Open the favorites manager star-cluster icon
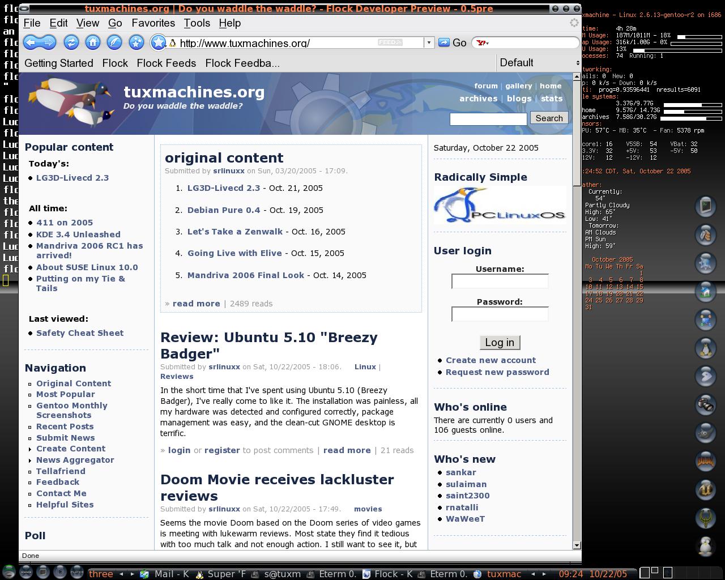 pos(137,42)
